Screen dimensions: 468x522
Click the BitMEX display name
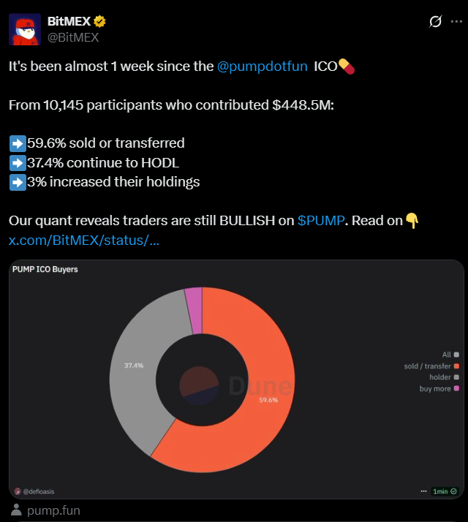pos(69,21)
